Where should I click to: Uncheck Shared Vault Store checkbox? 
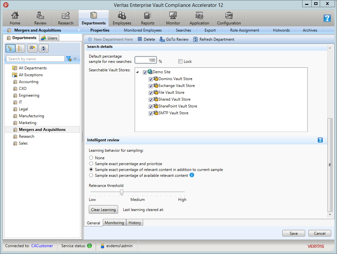[151, 100]
